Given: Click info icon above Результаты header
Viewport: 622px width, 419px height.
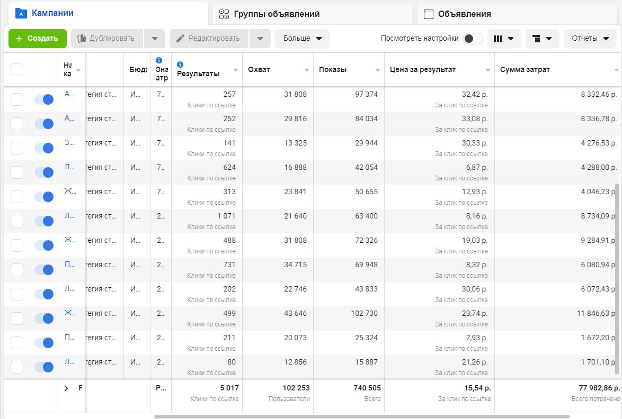Looking at the screenshot, I should point(180,64).
